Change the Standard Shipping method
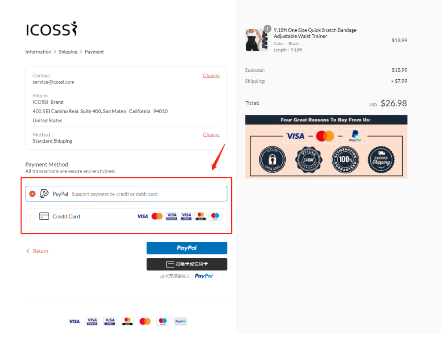 211,134
